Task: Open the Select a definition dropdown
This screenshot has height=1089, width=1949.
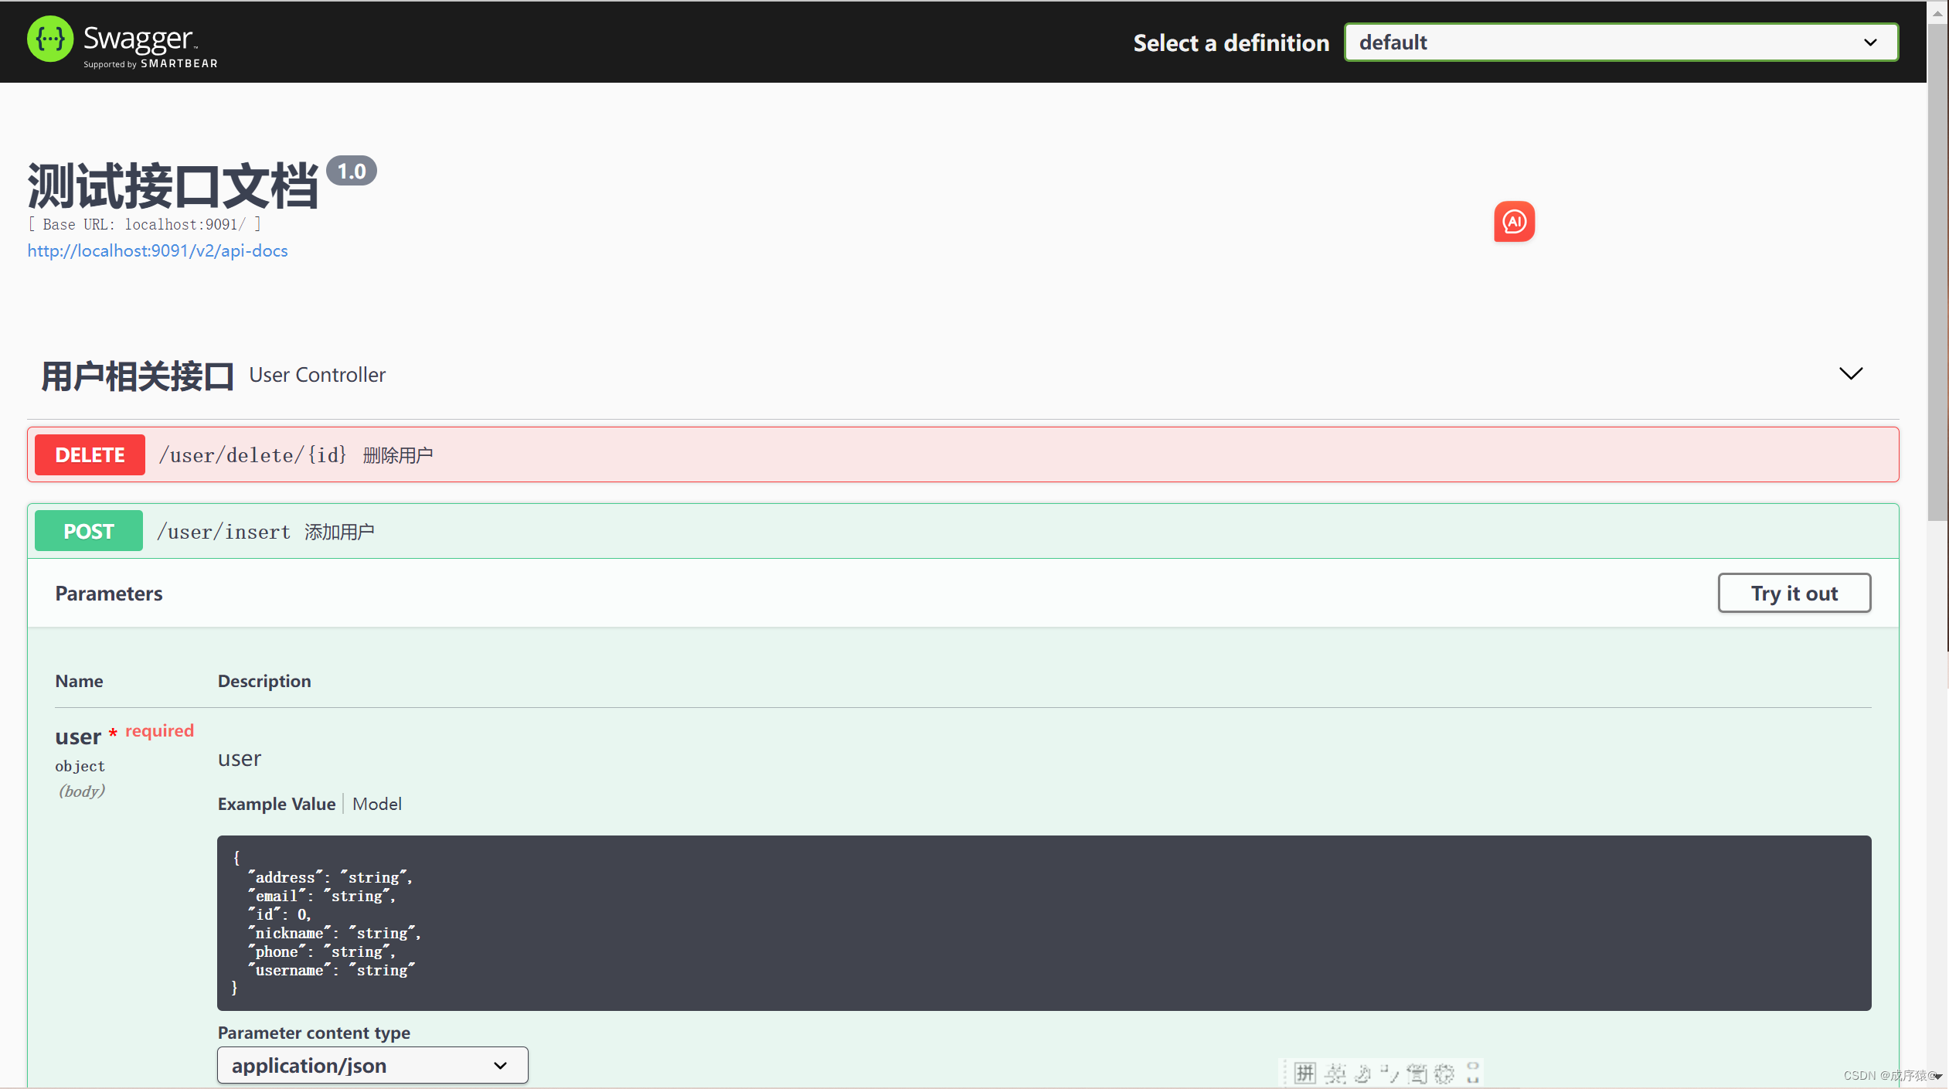Action: [x=1621, y=43]
